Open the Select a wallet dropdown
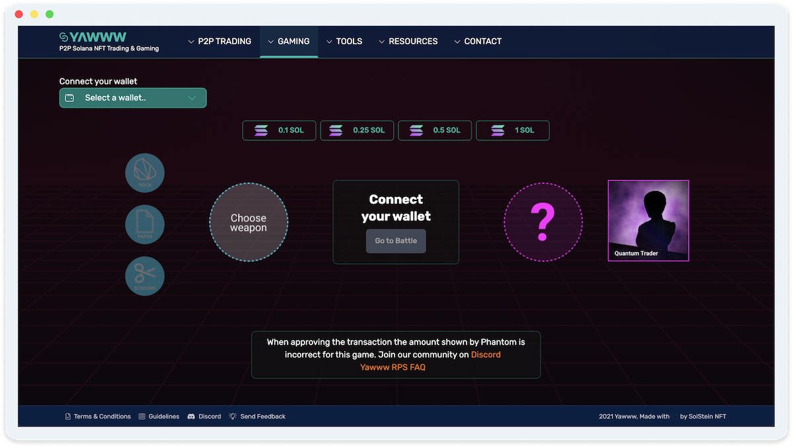793x447 pixels. (133, 98)
